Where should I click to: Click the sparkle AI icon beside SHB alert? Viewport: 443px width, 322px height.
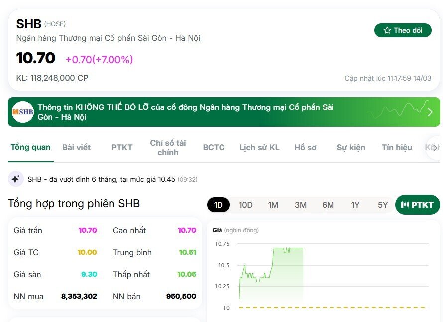pyautogui.click(x=15, y=179)
